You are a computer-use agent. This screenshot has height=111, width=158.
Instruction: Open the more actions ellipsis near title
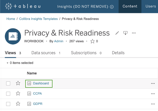click(x=134, y=33)
